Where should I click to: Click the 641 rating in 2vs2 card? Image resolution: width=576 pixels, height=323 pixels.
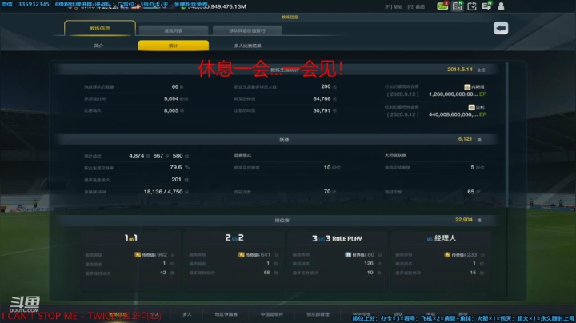[266, 254]
